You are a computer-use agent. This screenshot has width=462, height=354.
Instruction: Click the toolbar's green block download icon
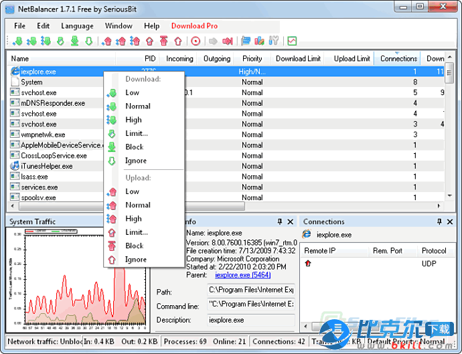pyautogui.click(x=74, y=41)
